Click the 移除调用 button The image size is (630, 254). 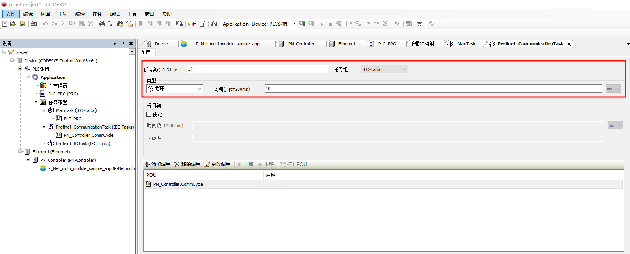187,164
